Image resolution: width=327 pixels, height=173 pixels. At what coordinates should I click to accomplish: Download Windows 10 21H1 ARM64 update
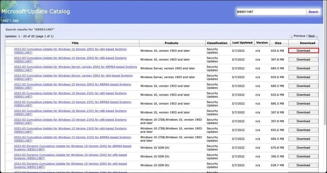[x=303, y=104]
